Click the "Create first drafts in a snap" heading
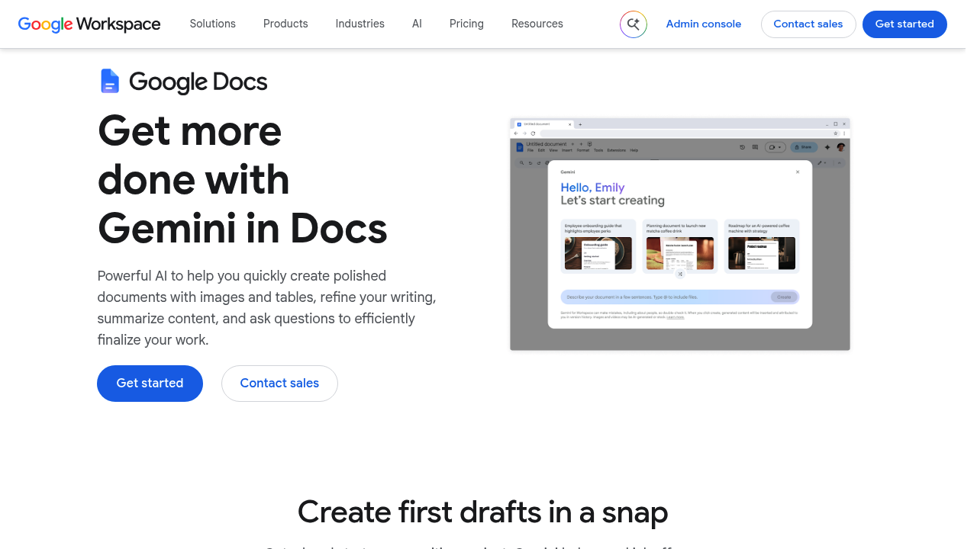 (483, 512)
